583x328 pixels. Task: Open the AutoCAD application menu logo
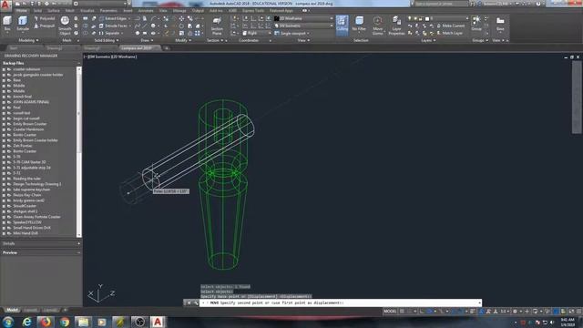click(5, 5)
